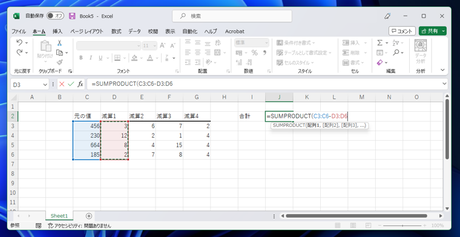Click the Cut scissors icon
Viewport: 460px width, 237px height.
click(59, 43)
